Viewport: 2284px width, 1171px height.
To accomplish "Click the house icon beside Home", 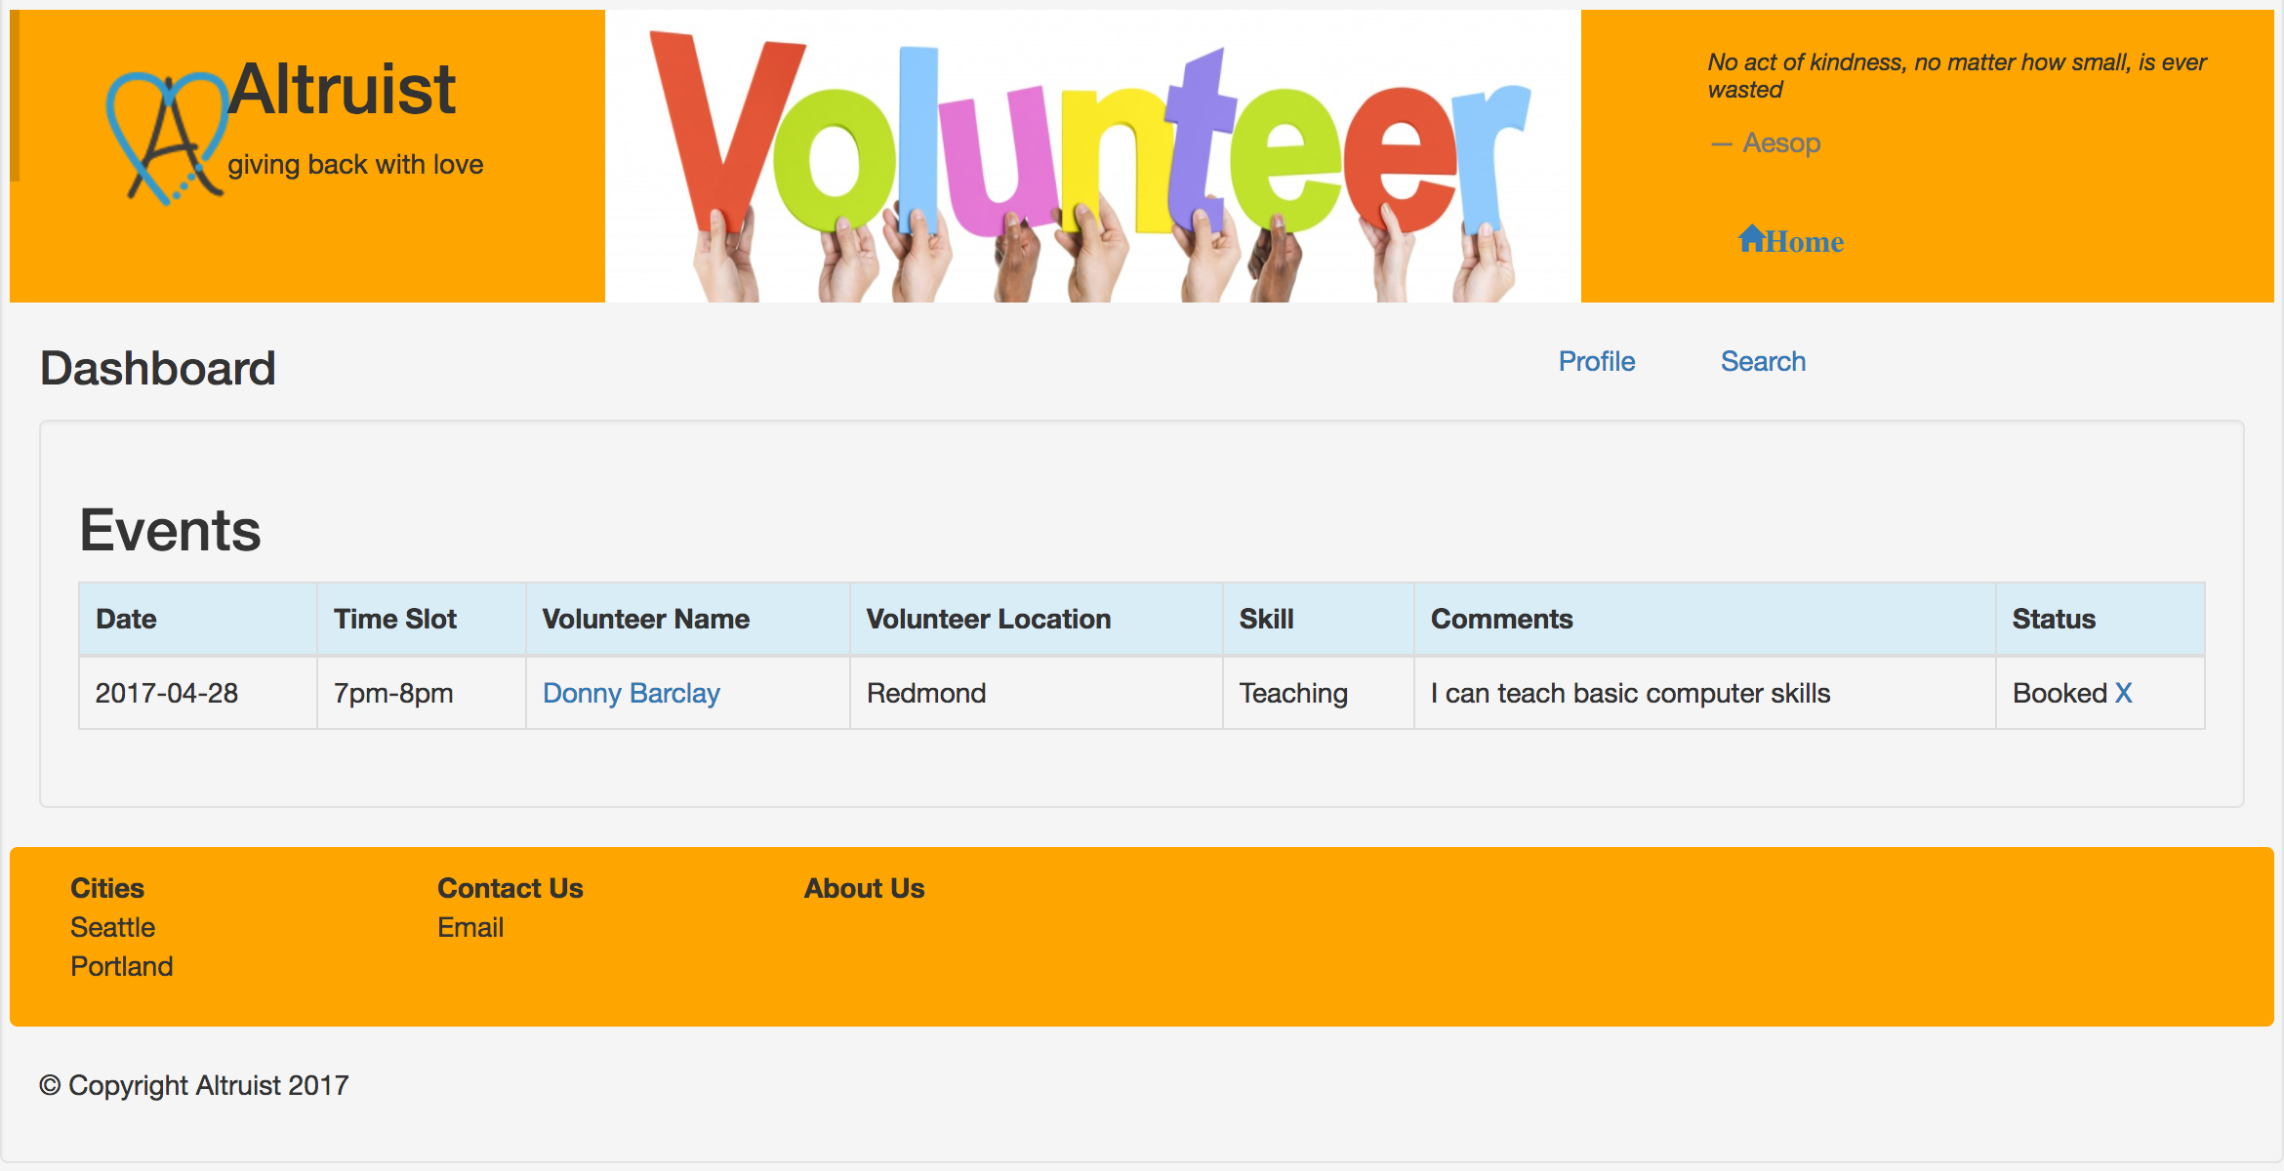I will (x=1751, y=239).
